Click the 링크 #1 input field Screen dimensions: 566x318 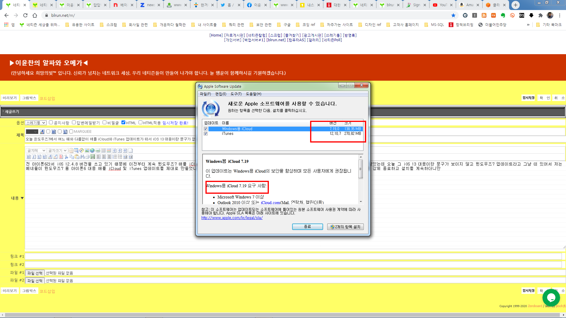[x=293, y=256]
